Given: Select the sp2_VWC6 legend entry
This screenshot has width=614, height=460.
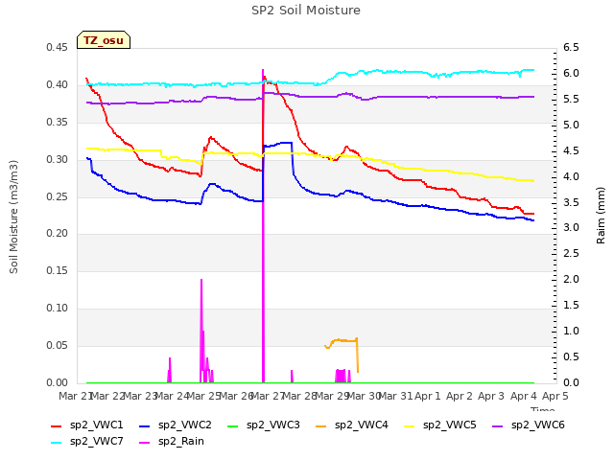Looking at the screenshot, I should click(529, 425).
